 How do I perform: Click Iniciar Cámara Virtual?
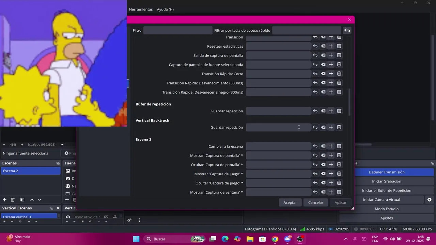click(x=381, y=200)
